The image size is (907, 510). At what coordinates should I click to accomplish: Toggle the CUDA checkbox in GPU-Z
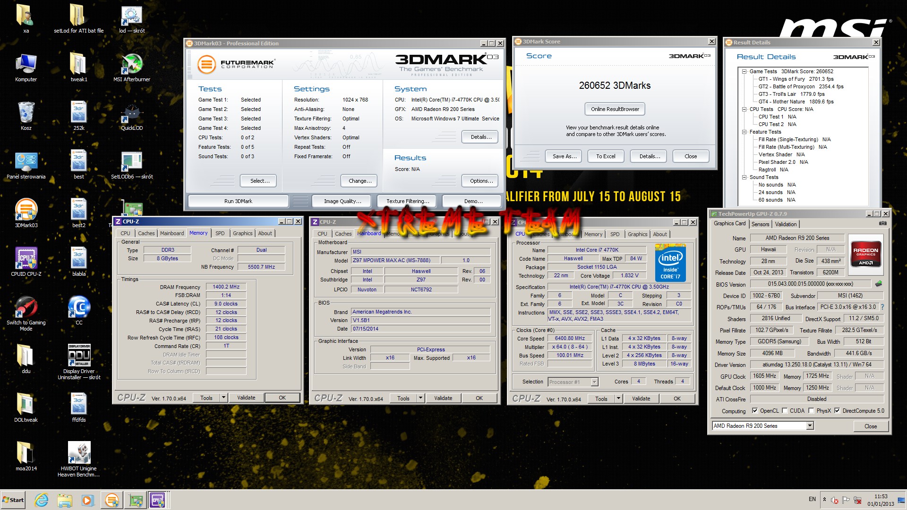tap(785, 411)
